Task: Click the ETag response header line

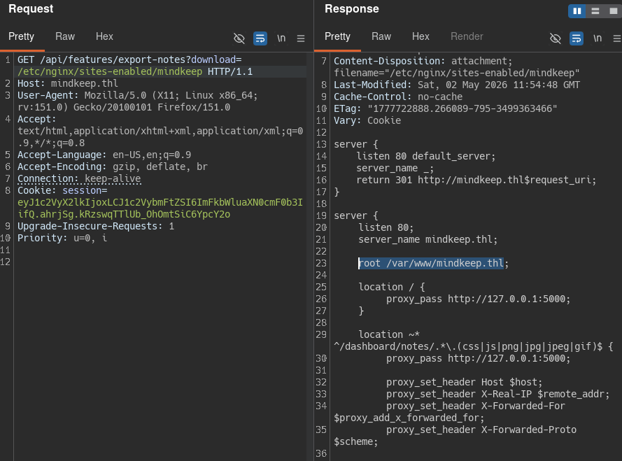Action: tap(445, 108)
